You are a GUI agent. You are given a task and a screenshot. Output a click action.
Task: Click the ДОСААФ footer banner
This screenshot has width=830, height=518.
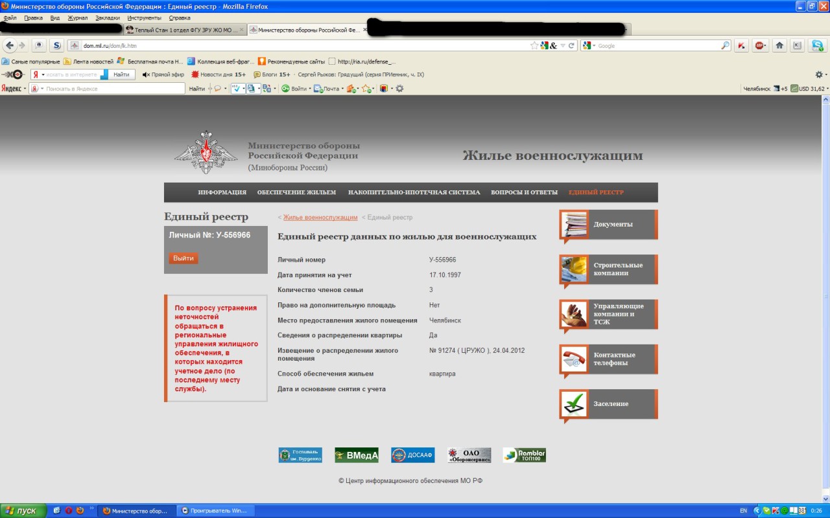(412, 455)
